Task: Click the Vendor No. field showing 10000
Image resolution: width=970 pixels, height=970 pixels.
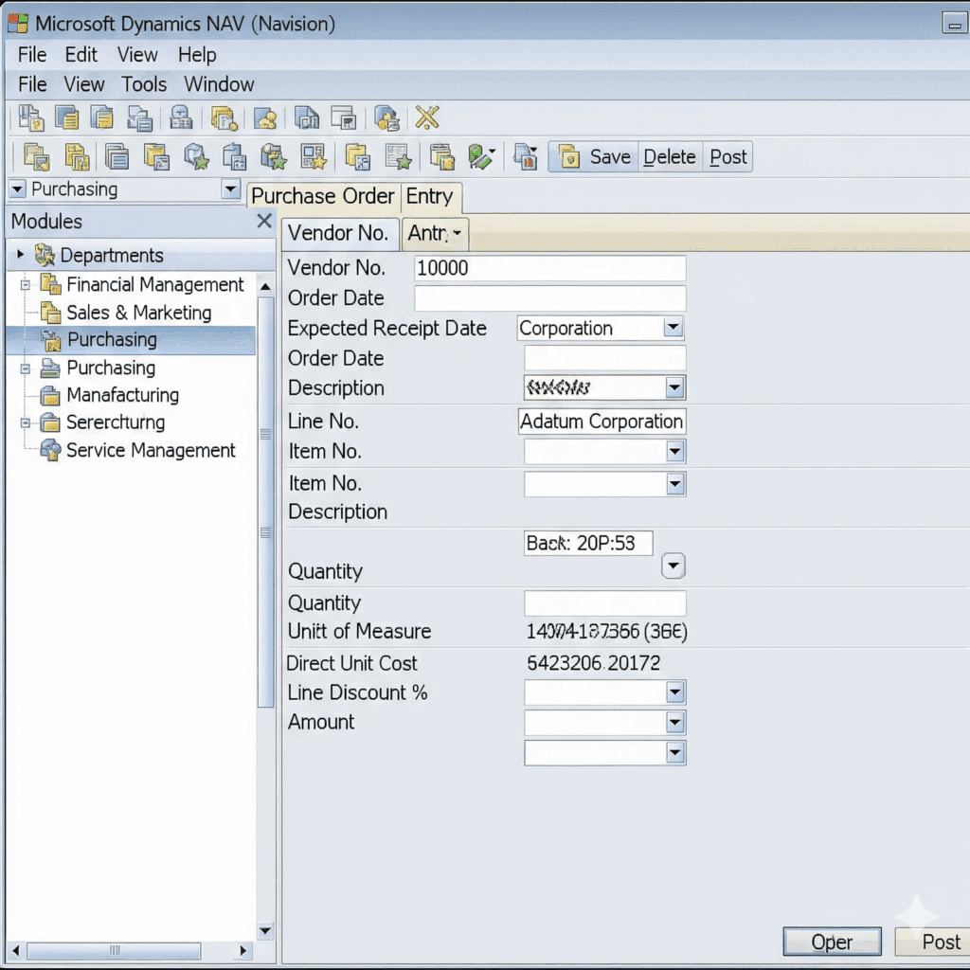Action: [550, 268]
